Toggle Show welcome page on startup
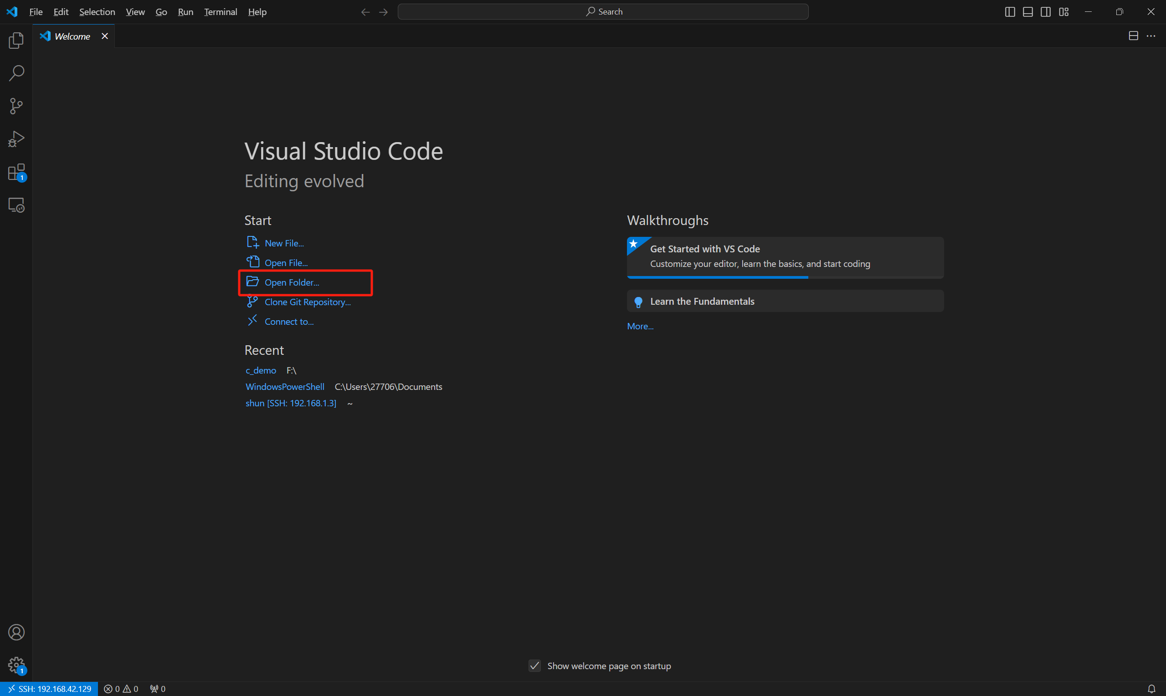 (x=534, y=665)
